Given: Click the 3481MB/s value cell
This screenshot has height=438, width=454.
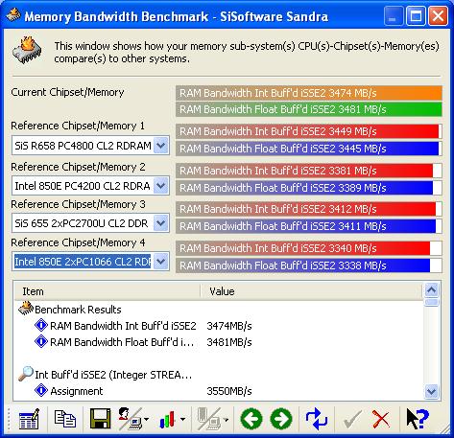Looking at the screenshot, I should pyautogui.click(x=229, y=342).
